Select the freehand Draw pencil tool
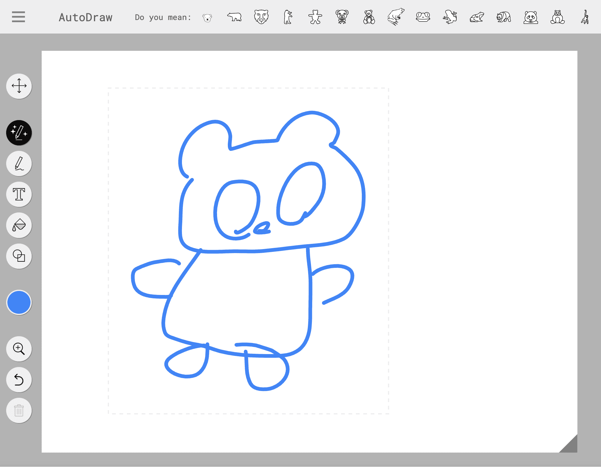Viewport: 601px width, 468px height. point(19,163)
